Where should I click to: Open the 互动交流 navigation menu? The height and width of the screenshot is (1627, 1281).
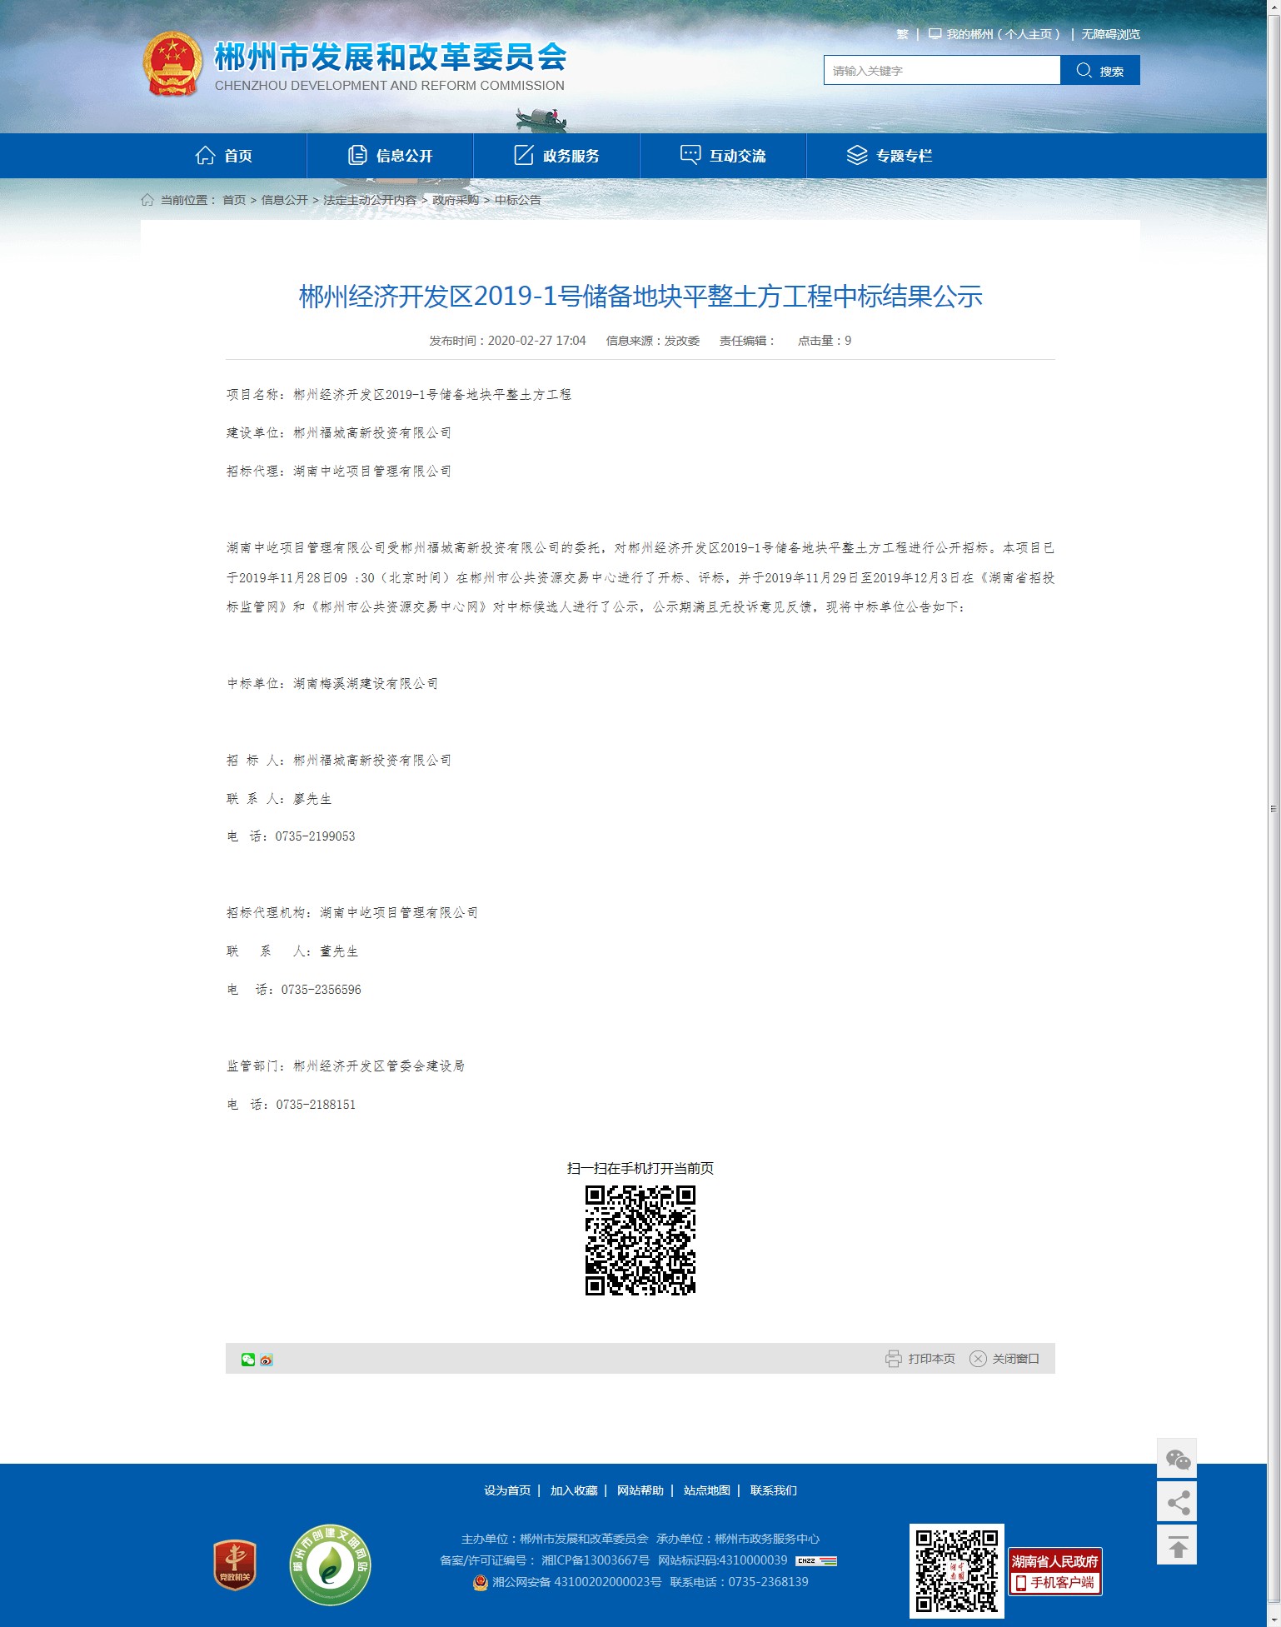click(724, 155)
